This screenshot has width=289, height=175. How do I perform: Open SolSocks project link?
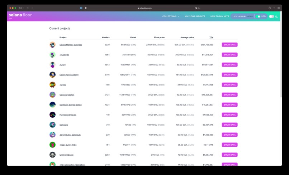(63, 125)
